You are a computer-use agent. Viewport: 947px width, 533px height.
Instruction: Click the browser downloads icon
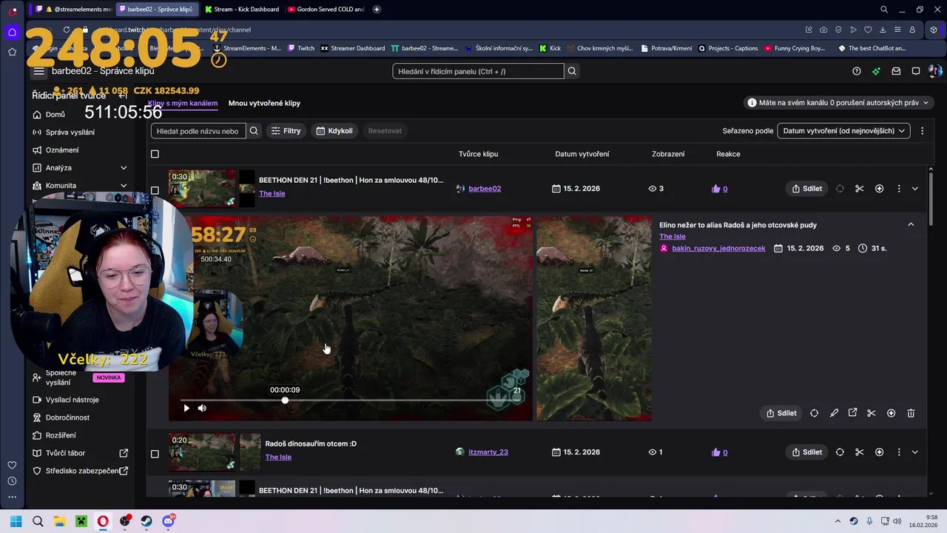883,30
